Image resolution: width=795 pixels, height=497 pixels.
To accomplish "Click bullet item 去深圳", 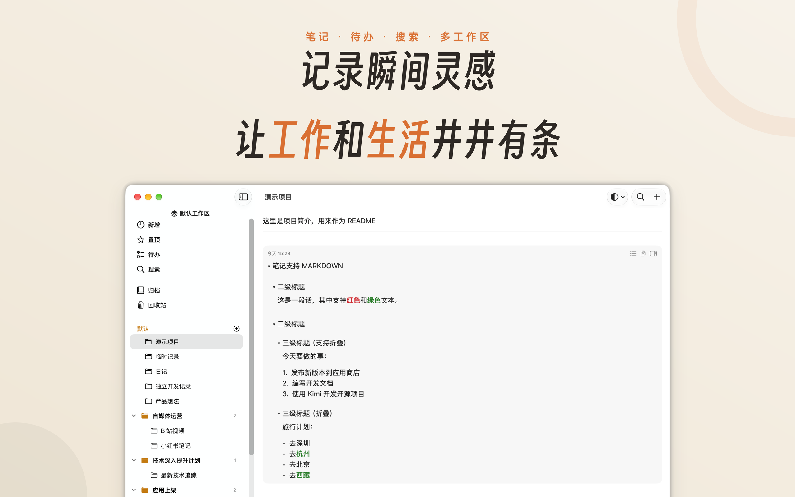I will (x=299, y=443).
